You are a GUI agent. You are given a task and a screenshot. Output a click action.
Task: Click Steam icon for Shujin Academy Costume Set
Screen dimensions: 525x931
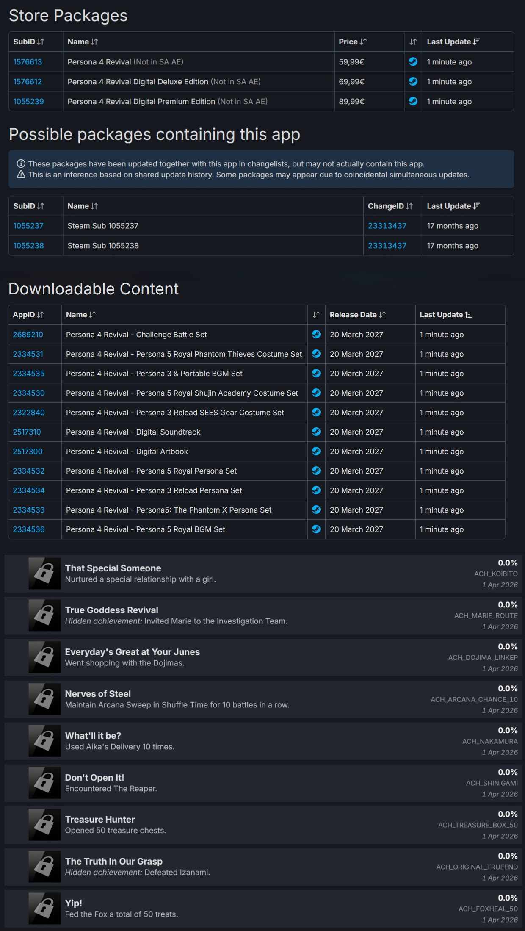tap(316, 393)
